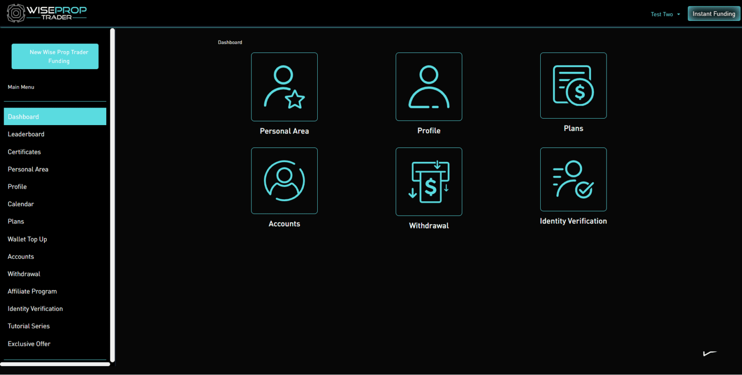Image resolution: width=742 pixels, height=375 pixels.
Task: Open Tutorial Series from sidebar
Action: (x=29, y=326)
